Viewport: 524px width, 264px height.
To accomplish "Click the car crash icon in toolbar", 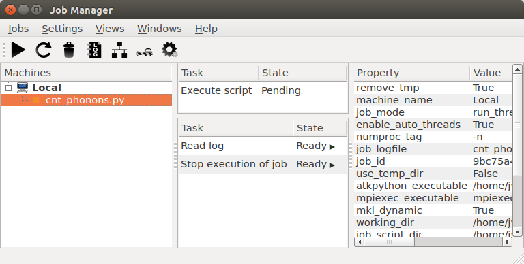I will click(x=145, y=52).
